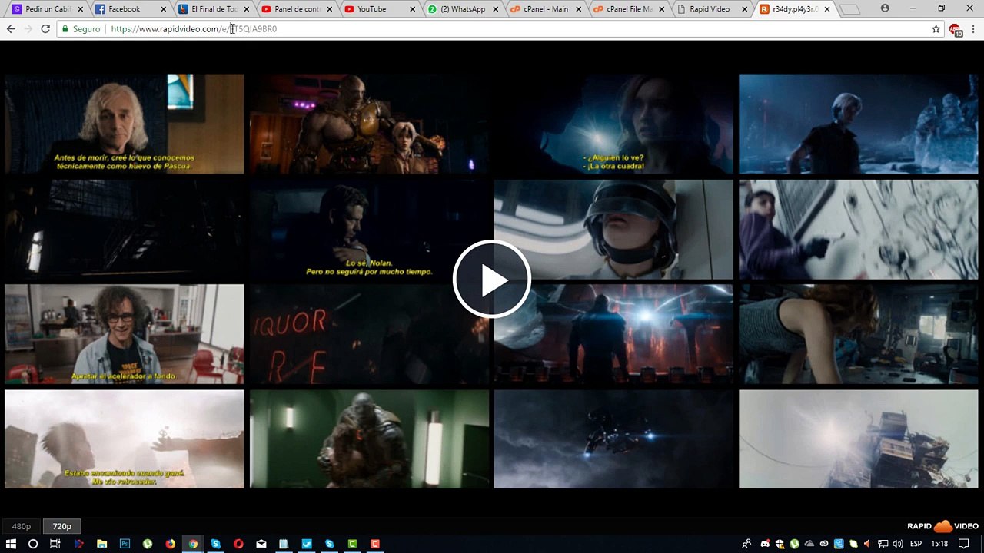Open Opera browser from the taskbar

[x=238, y=544]
